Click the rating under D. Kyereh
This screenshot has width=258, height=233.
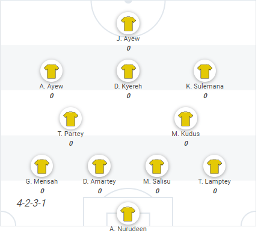click(128, 96)
